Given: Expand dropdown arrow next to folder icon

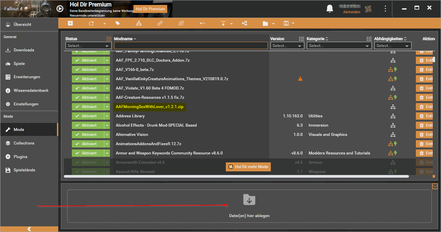Looking at the screenshot, I should [273, 24].
